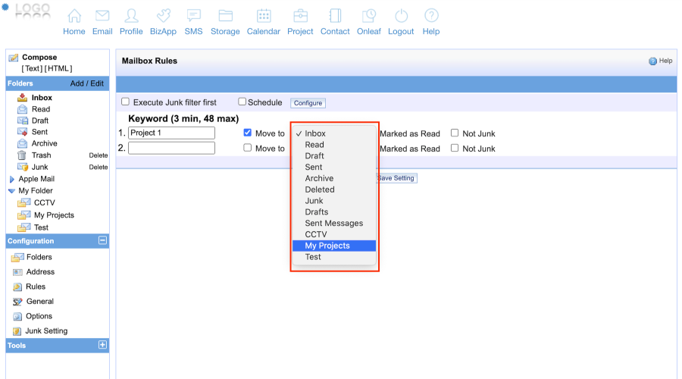Open Add / Edit folders link
This screenshot has height=379, width=682.
coord(87,83)
